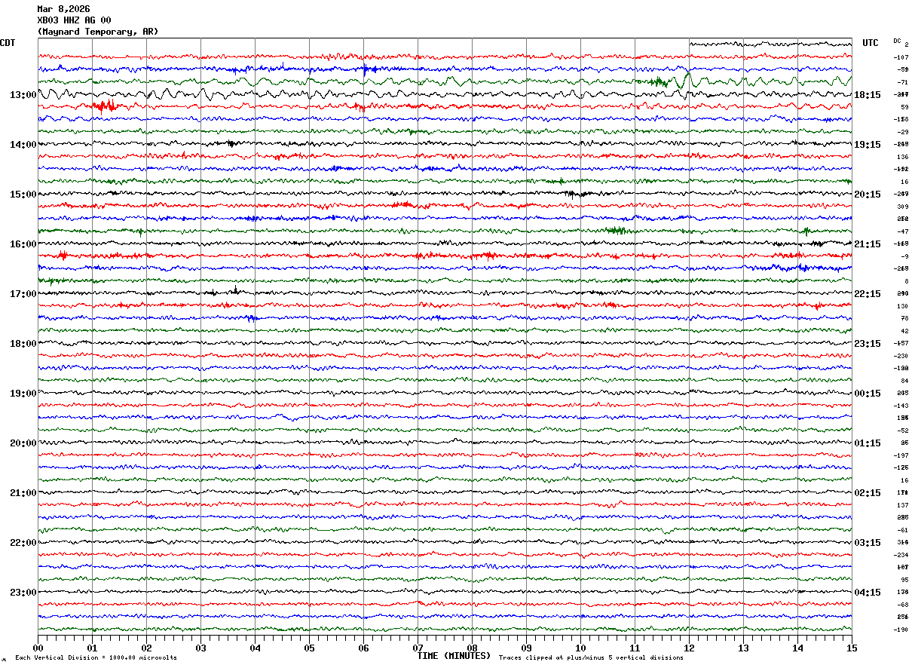Select the station code "XB03 HHZ AG 00"
912x668 pixels.
point(74,20)
